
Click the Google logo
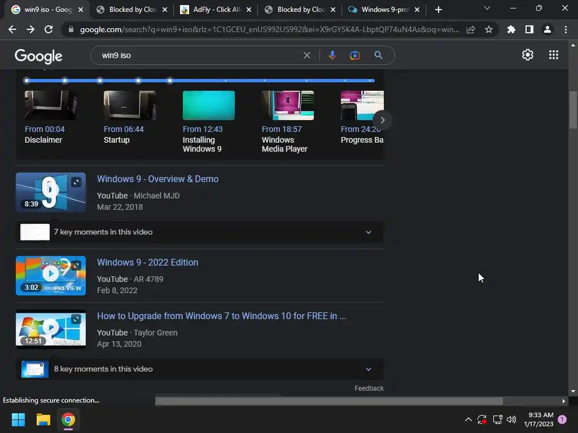pos(38,56)
